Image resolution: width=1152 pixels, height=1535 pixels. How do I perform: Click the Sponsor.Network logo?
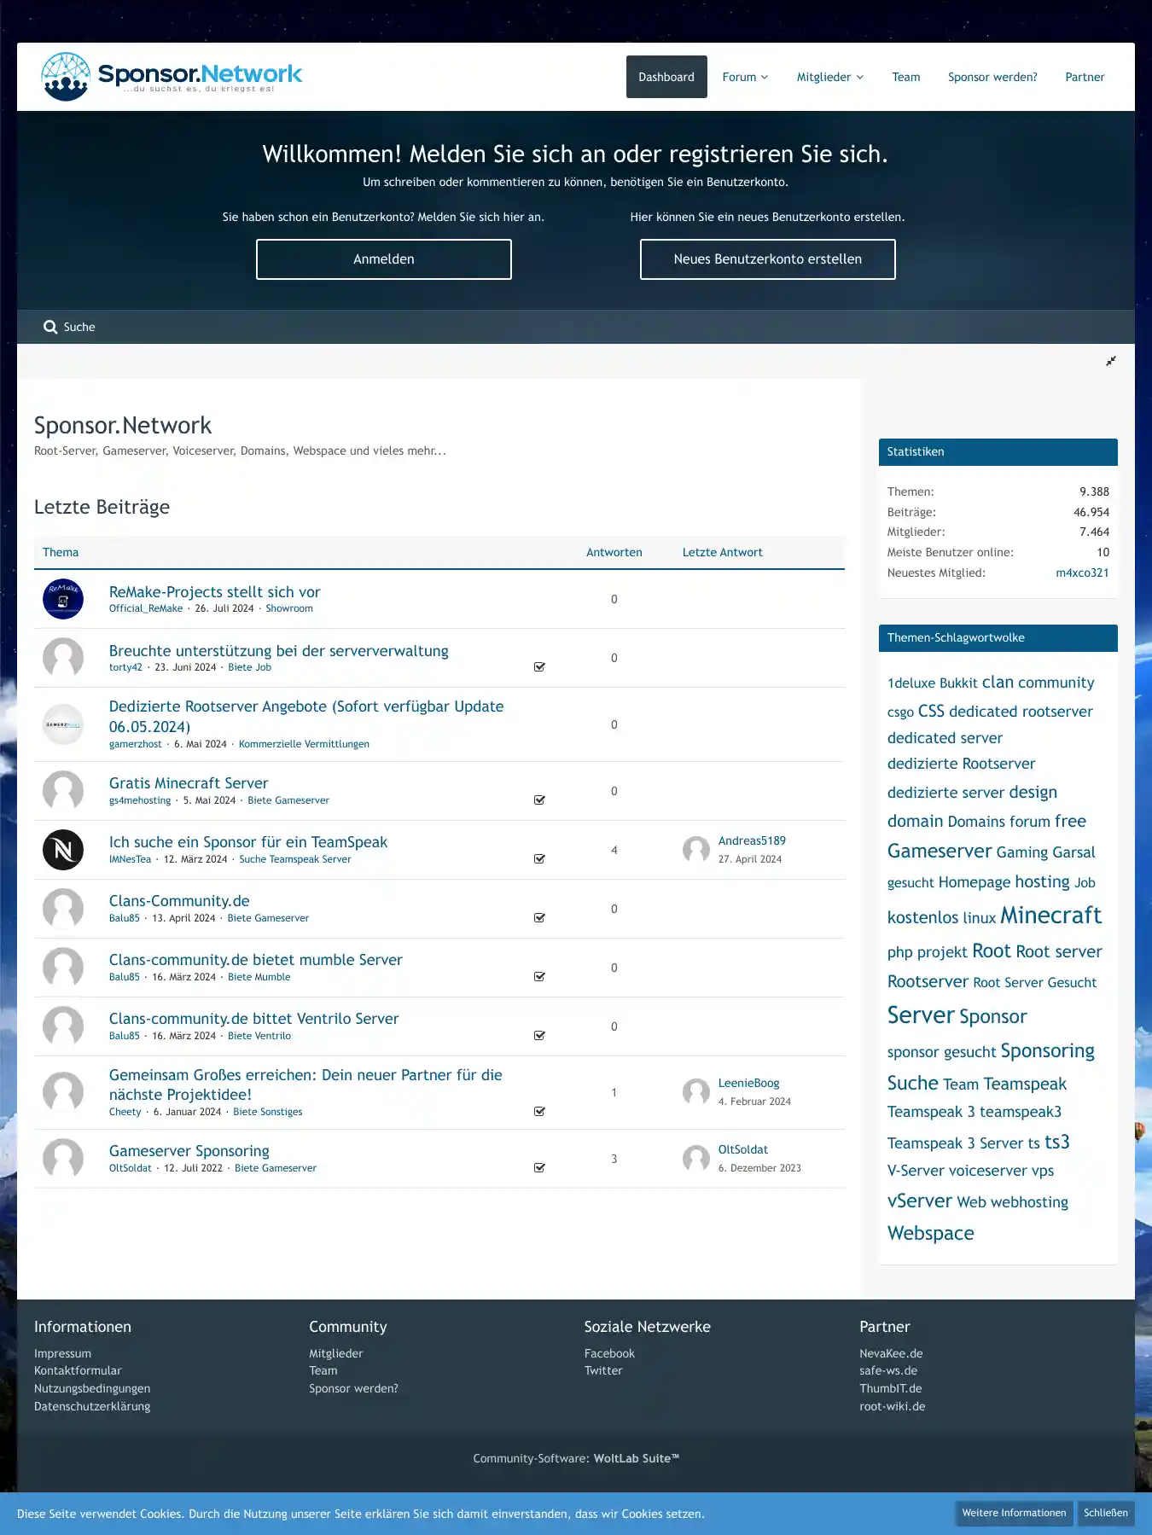click(x=172, y=77)
